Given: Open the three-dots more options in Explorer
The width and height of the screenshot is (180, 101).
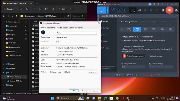Looking at the screenshot, I should tap(71, 9).
